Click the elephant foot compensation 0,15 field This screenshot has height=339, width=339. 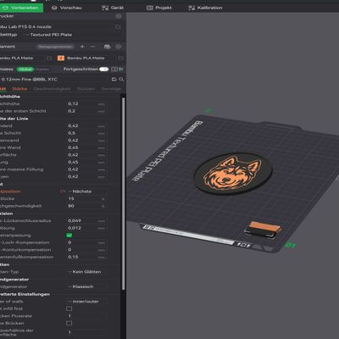[x=86, y=257]
